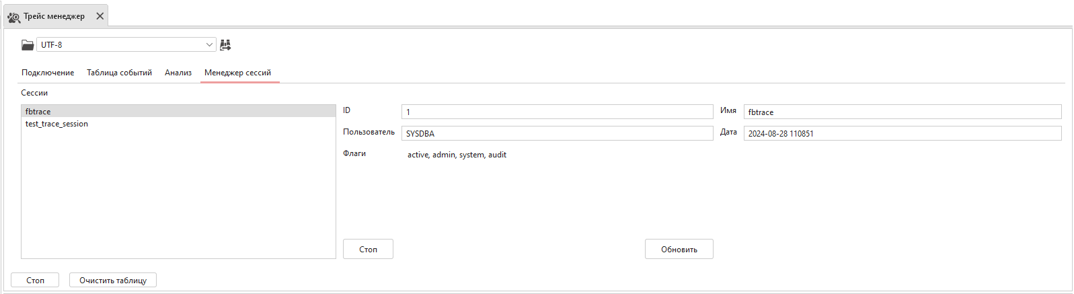This screenshot has height=294, width=1074.
Task: Click the Имя field containing fbtrace
Action: (902, 112)
